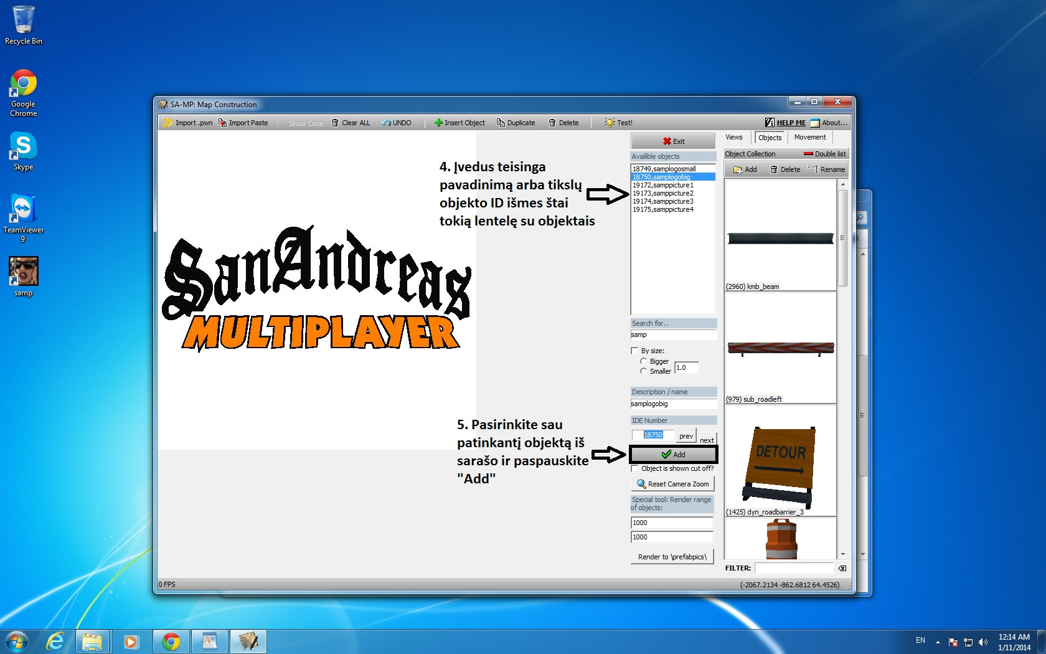Click Delete in Object Collection panel
Viewport: 1046px width, 654px height.
tap(785, 169)
